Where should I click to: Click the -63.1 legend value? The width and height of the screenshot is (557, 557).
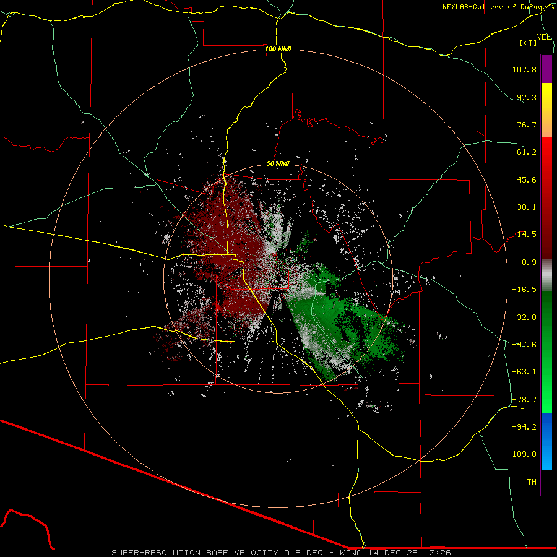click(x=524, y=372)
